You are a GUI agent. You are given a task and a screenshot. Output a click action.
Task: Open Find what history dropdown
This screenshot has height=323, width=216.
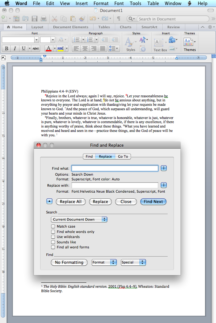164,168
